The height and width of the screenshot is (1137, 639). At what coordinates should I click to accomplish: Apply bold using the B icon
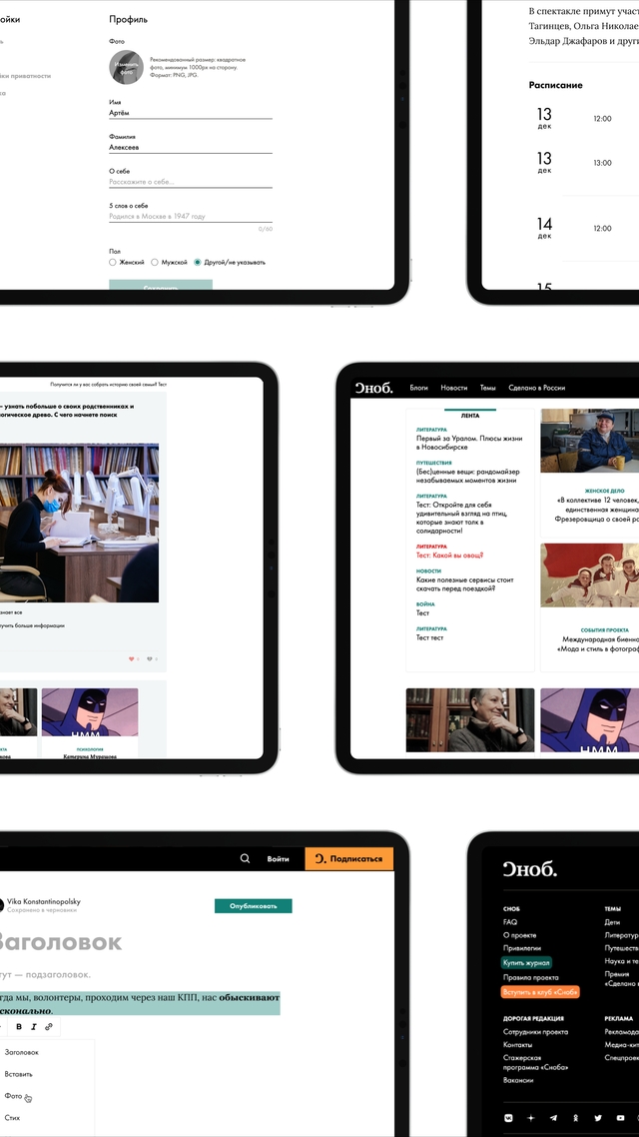[x=19, y=1027]
